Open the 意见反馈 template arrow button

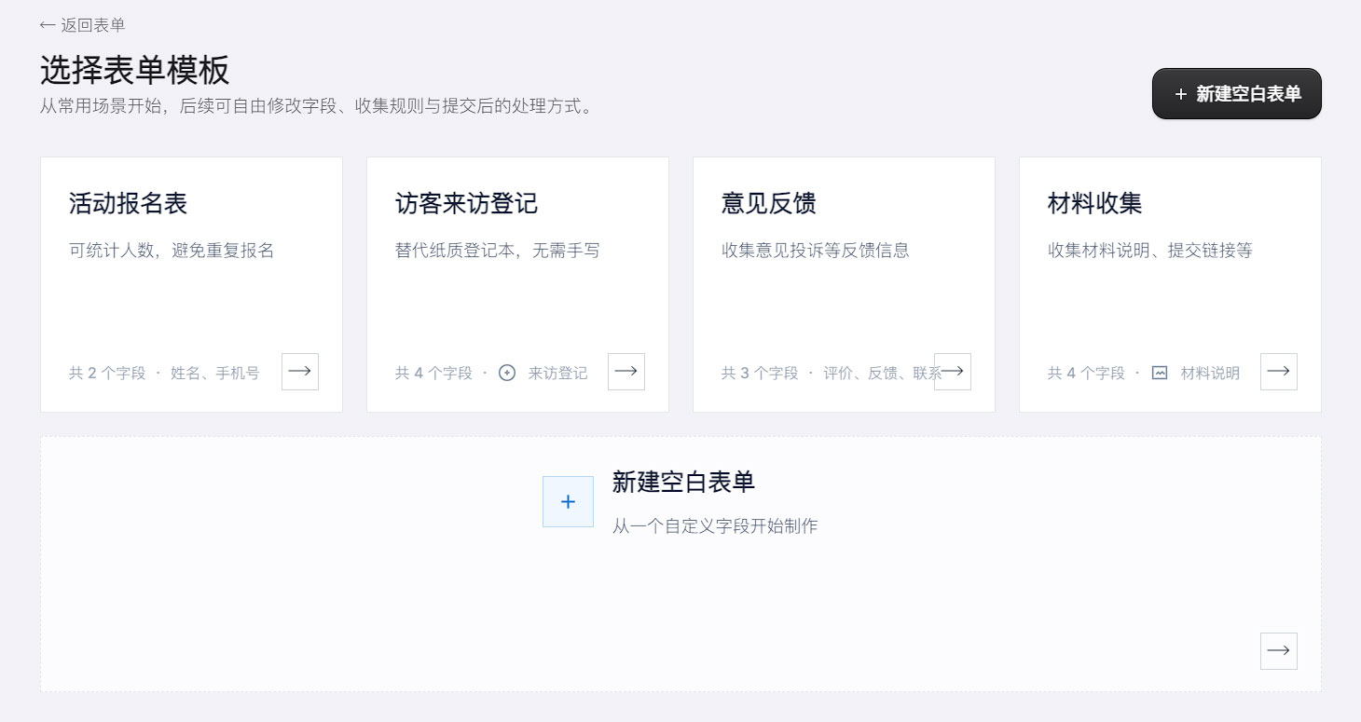coord(953,372)
